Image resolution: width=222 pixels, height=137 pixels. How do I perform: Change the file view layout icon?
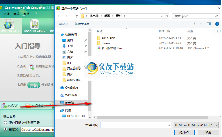[196, 24]
